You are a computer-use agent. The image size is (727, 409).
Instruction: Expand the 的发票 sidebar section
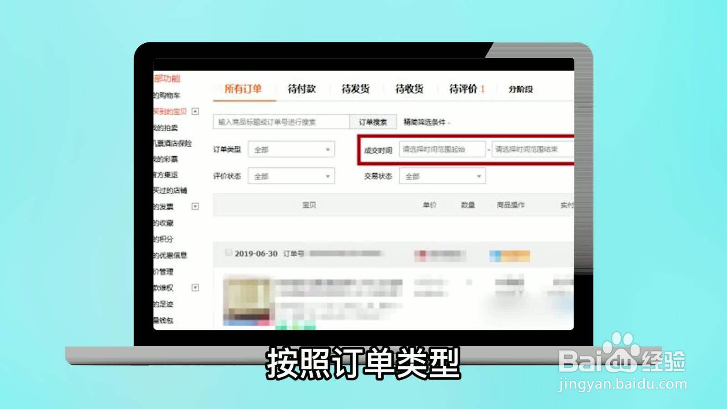coord(195,206)
